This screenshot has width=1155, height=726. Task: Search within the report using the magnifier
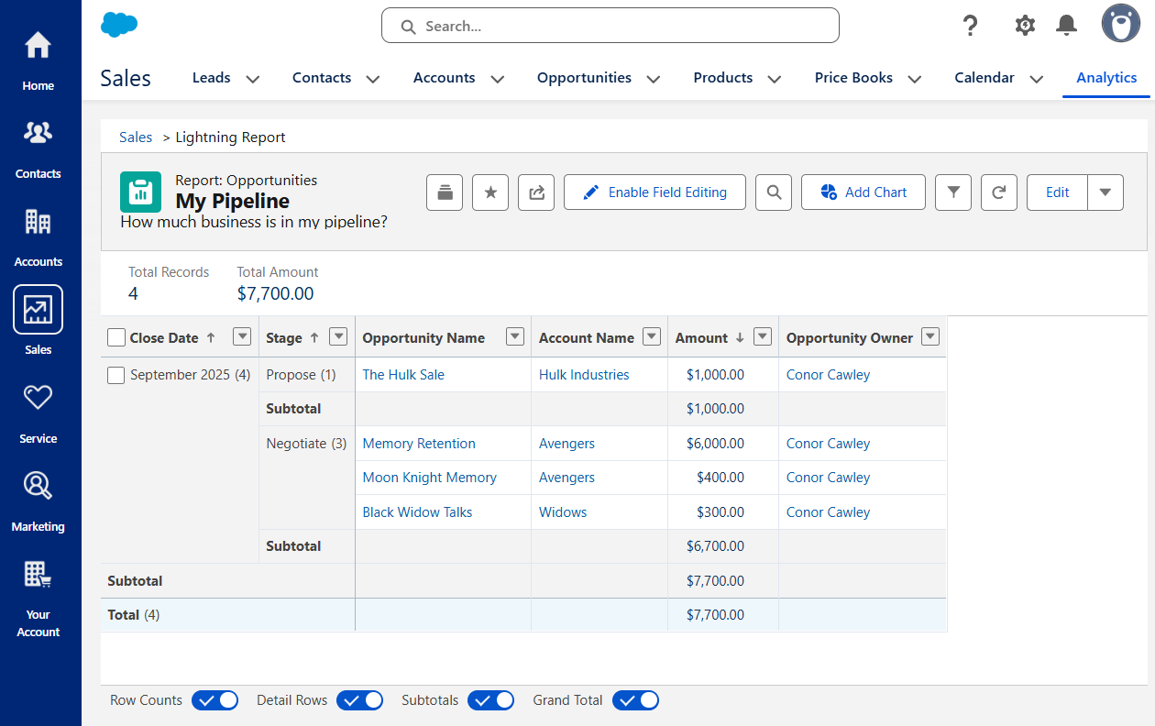[773, 192]
